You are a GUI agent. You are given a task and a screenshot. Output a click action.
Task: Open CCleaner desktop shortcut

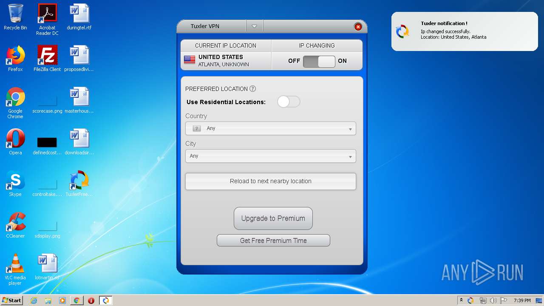point(15,225)
